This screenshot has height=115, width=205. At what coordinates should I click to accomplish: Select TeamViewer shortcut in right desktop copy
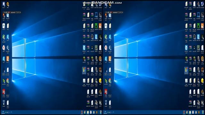point(110,16)
